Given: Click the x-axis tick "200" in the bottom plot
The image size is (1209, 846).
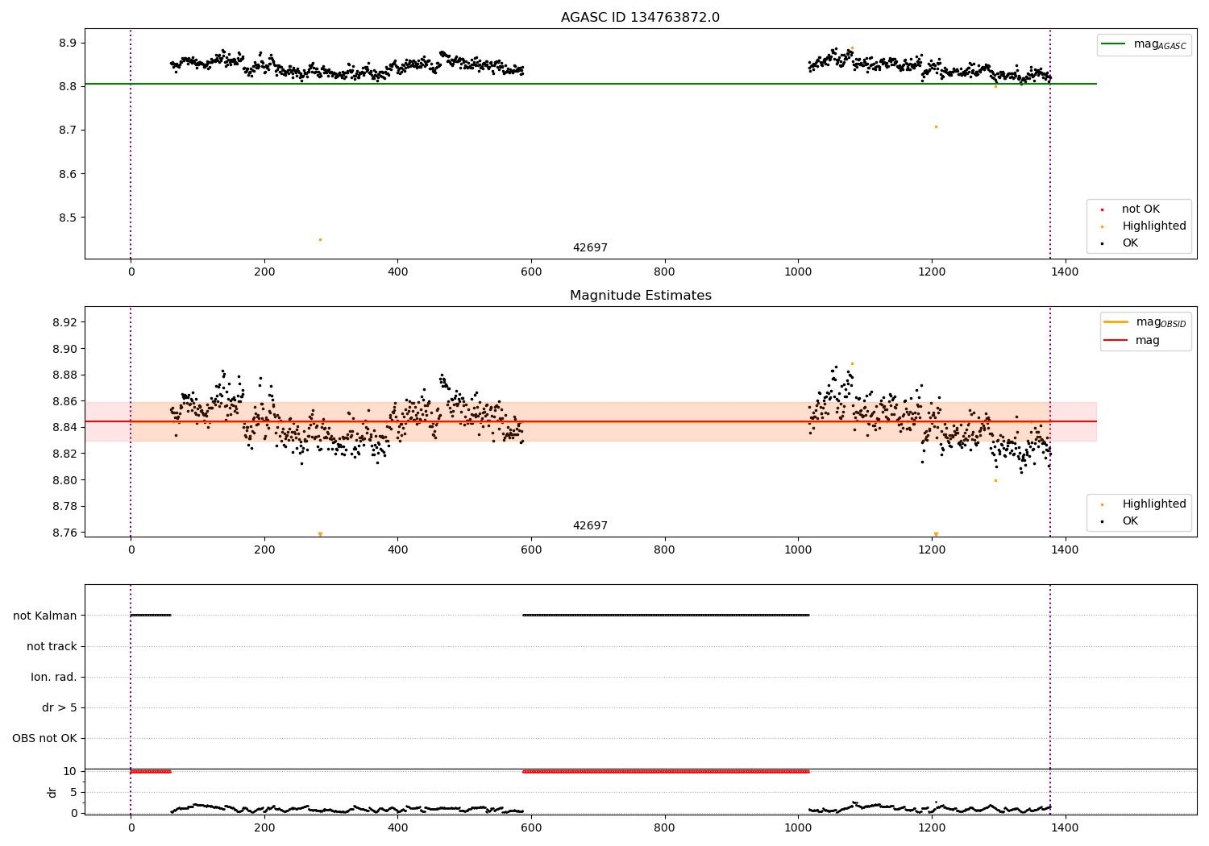Looking at the screenshot, I should (x=264, y=827).
